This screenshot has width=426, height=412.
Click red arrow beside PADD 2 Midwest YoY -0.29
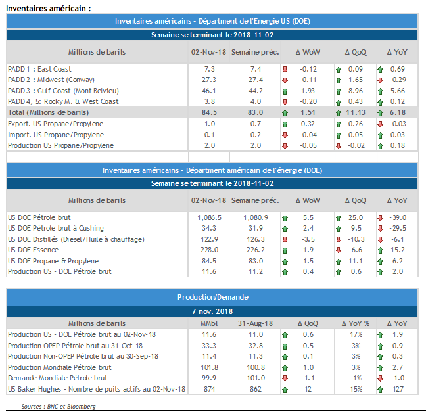tap(381, 80)
